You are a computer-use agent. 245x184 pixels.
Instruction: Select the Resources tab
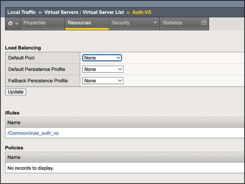click(x=79, y=23)
